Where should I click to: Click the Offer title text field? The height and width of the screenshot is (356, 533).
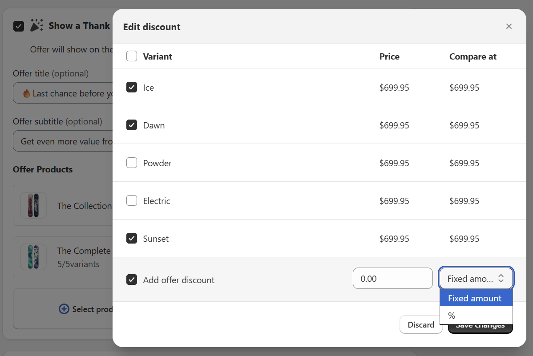point(62,93)
